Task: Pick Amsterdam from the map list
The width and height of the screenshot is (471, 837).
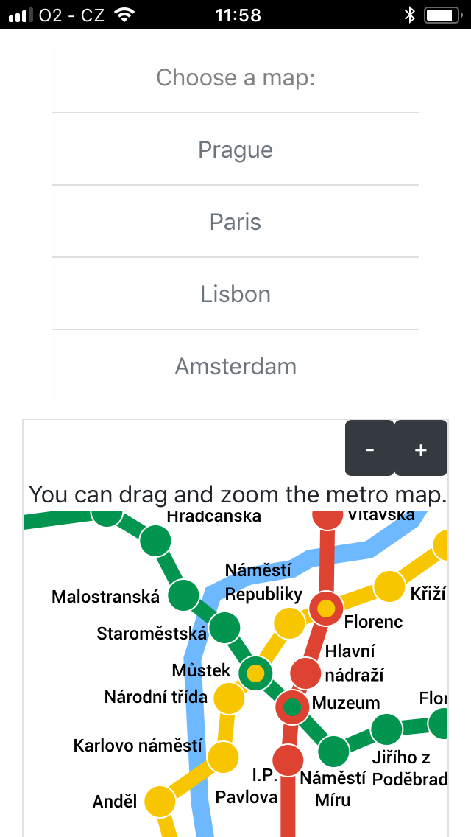Action: pos(235,366)
